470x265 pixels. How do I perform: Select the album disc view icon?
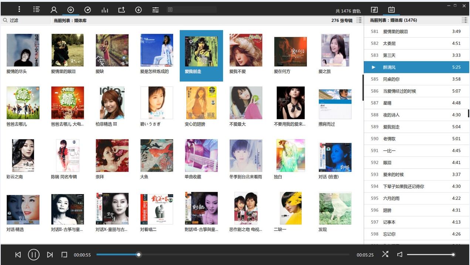71,10
